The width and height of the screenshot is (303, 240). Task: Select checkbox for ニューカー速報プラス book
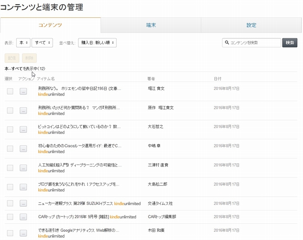(x=10, y=203)
